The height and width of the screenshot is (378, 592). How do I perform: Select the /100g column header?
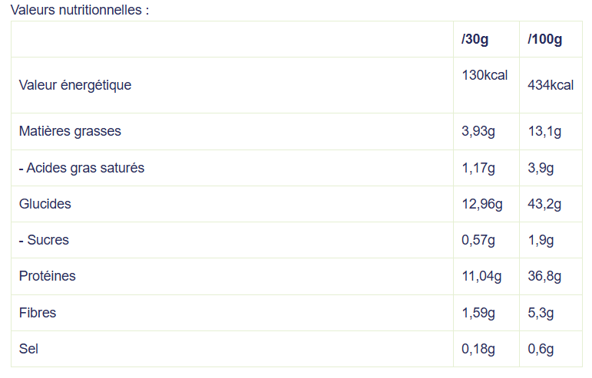[545, 39]
